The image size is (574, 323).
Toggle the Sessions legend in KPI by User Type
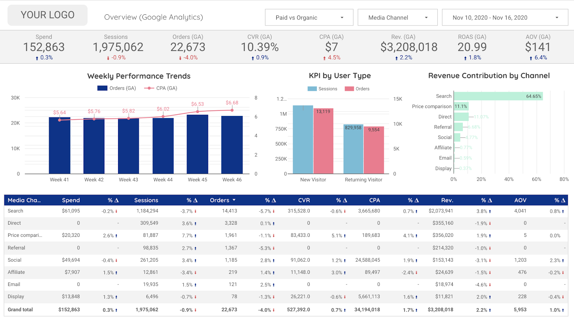tap(322, 89)
